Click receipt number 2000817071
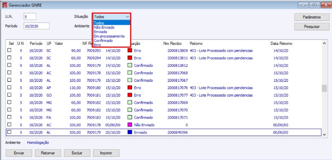Image resolution: width=332 pixels, height=160 pixels. click(177, 117)
